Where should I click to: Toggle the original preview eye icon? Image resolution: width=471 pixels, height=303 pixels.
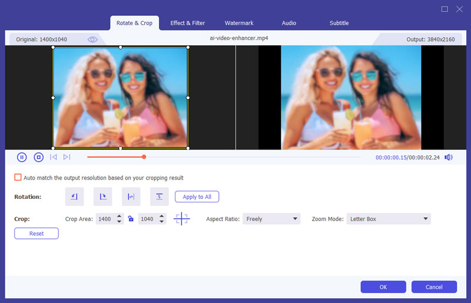[92, 39]
